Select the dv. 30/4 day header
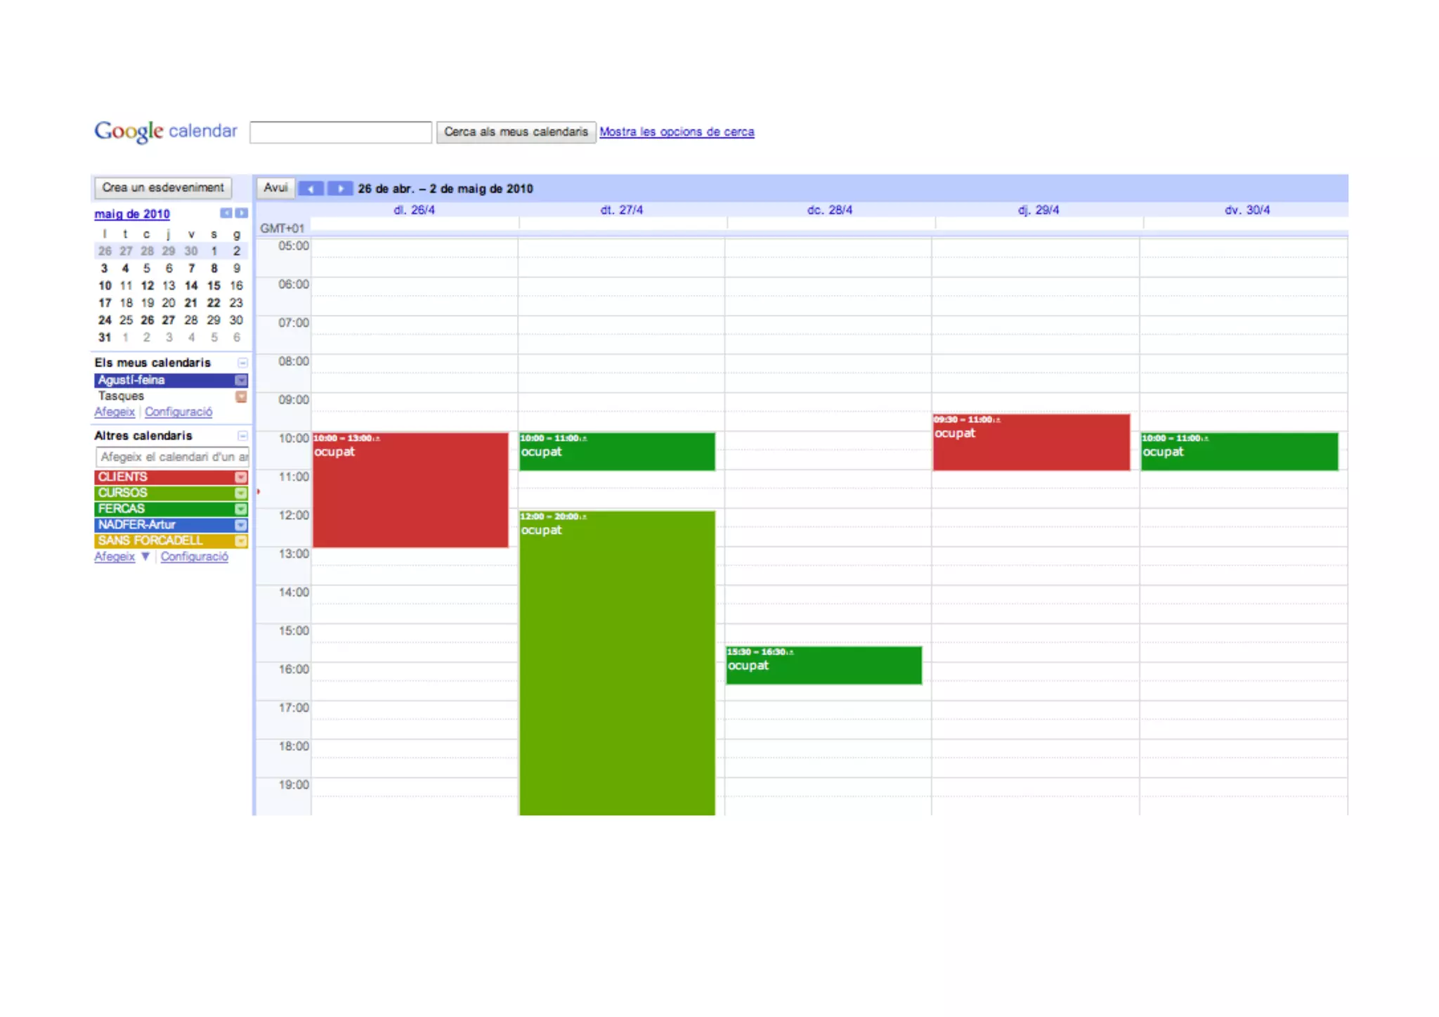Viewport: 1439px width, 1017px height. [1246, 210]
